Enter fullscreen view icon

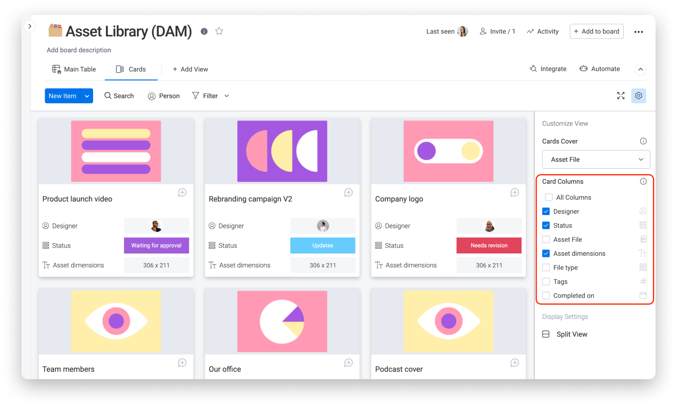621,96
